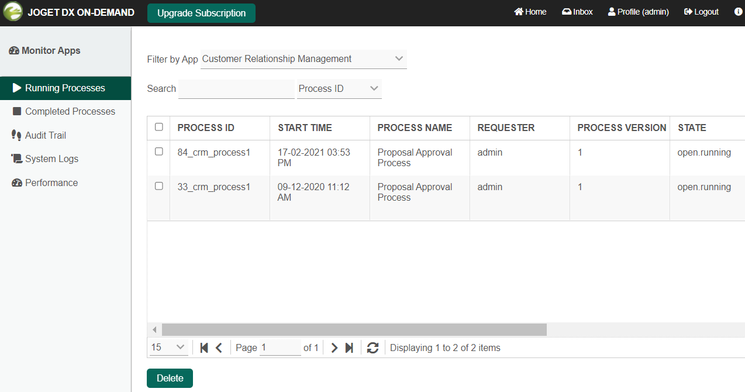Image resolution: width=745 pixels, height=392 pixels.
Task: Open the Audit Trail menu item
Action: [x=45, y=135]
